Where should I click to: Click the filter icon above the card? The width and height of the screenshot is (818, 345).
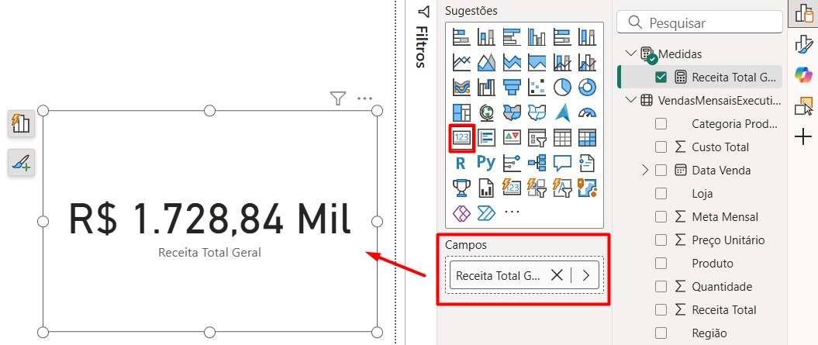click(338, 98)
